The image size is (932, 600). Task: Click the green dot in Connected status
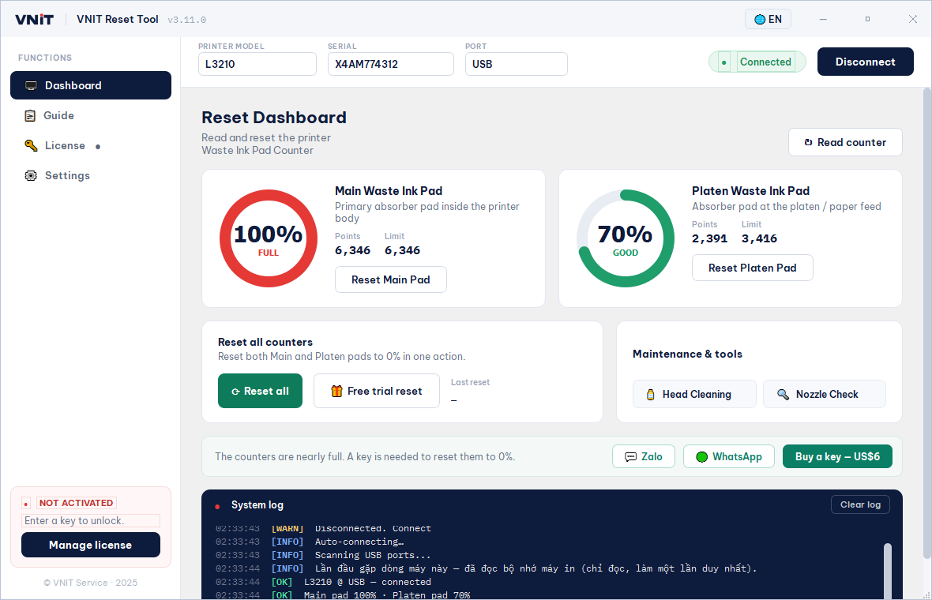pos(724,62)
